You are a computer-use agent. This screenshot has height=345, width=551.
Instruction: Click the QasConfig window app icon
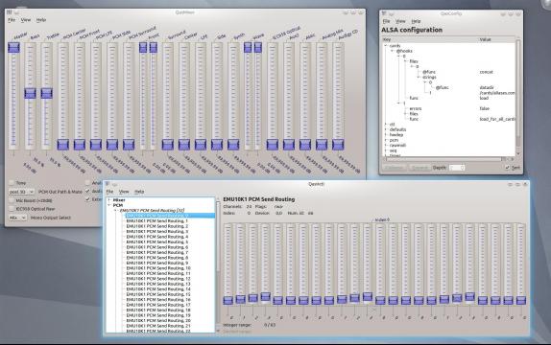384,13
